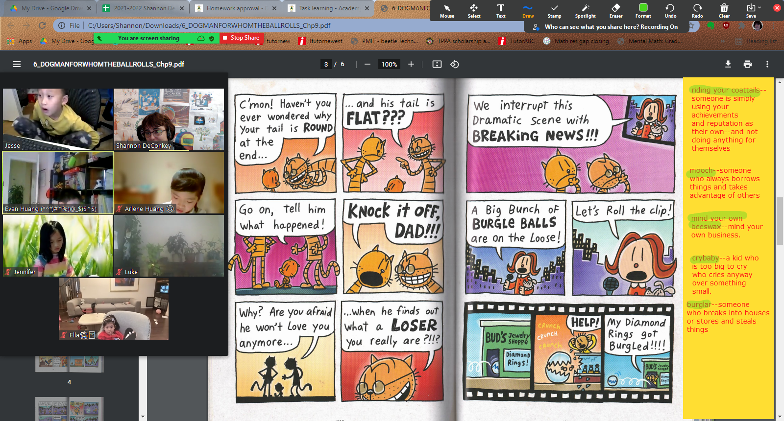Open TPPA scholarship bookmark
Viewport: 784px width, 421px height.
tap(458, 41)
